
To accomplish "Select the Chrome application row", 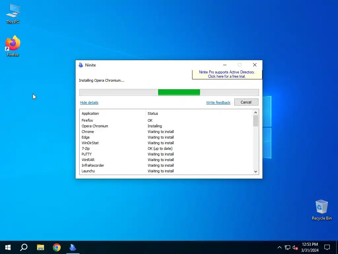I will point(166,132).
